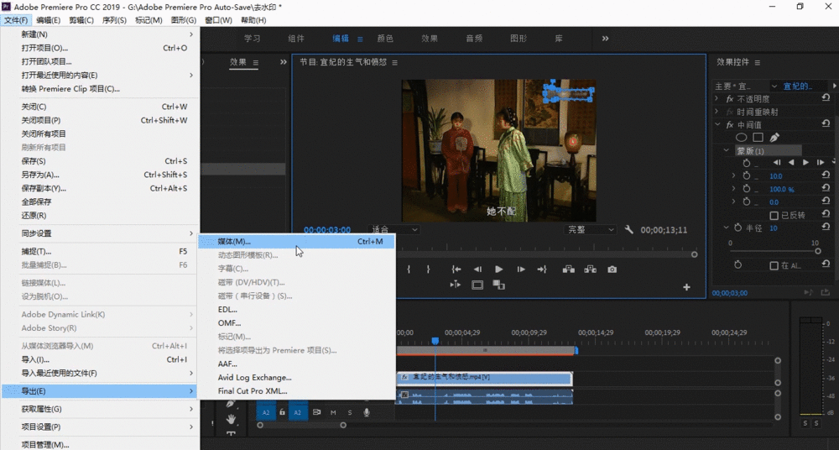The width and height of the screenshot is (839, 450).
Task: Select the Hand tool in timeline toolbar
Action: tap(232, 418)
